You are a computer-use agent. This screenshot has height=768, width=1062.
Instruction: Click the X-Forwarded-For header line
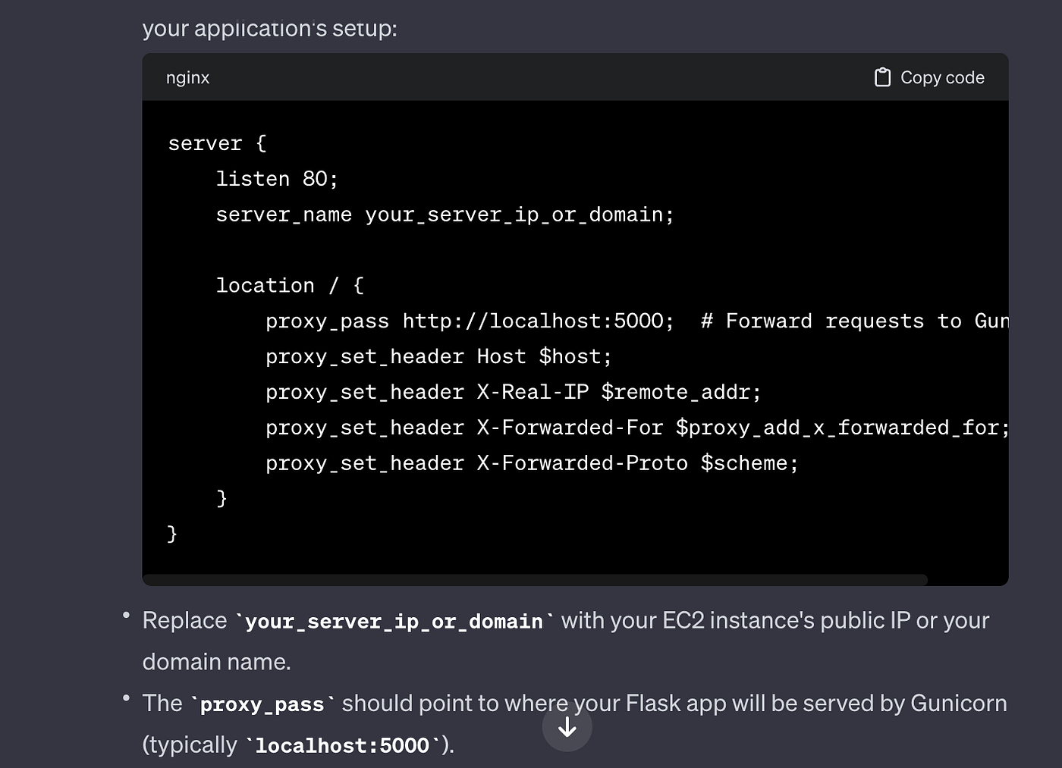(x=637, y=428)
